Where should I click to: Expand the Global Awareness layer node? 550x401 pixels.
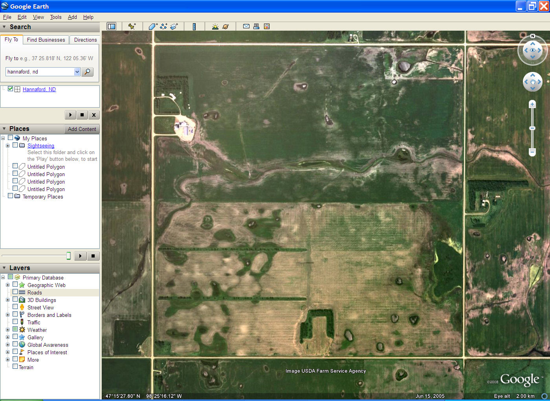(7, 345)
